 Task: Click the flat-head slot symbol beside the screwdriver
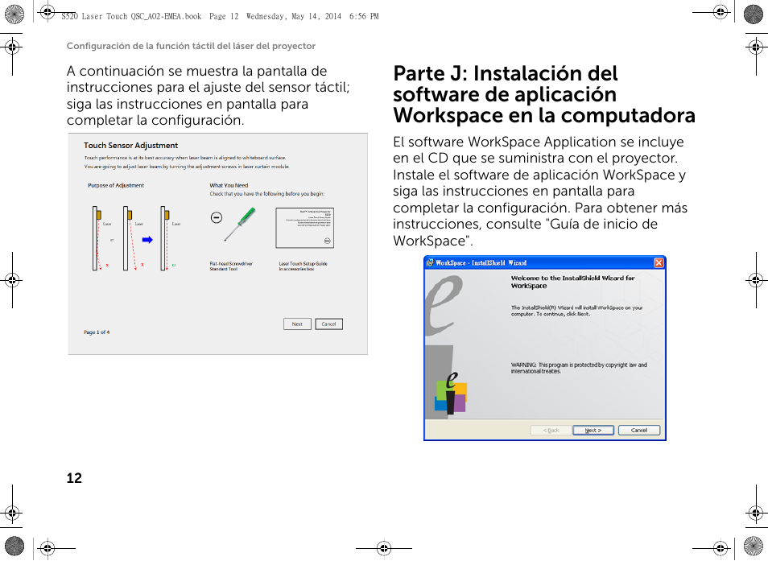click(x=217, y=217)
